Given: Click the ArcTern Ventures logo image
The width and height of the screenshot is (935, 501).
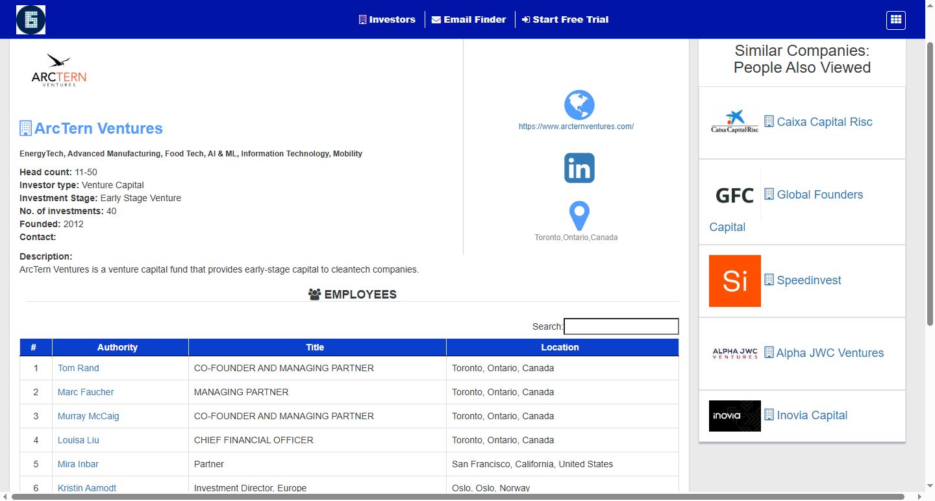Looking at the screenshot, I should coord(59,70).
